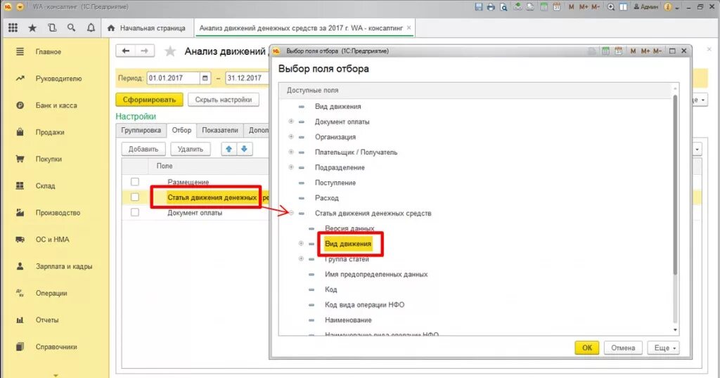This screenshot has height=378, width=720.
Task: Click the scroll-down arrow of the field list
Action: tap(675, 330)
